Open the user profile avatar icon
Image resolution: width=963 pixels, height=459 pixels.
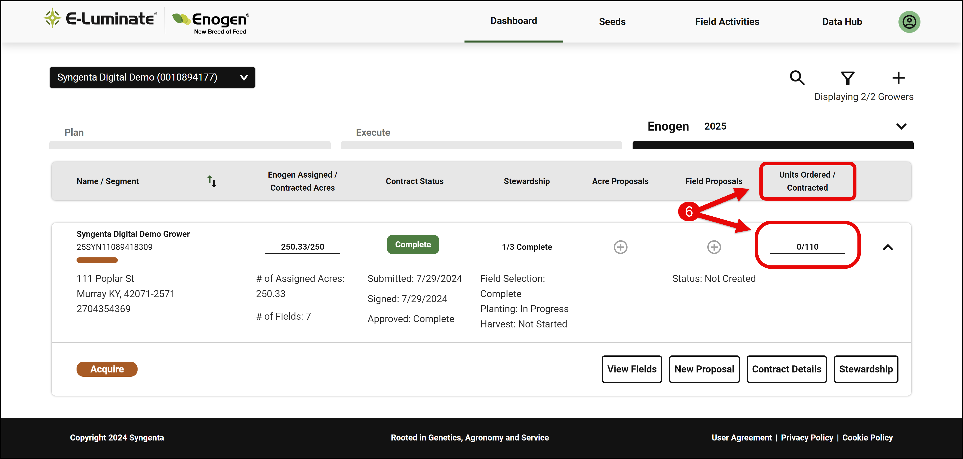(909, 22)
